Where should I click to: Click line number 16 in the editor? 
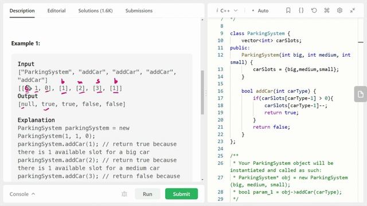coord(220,91)
